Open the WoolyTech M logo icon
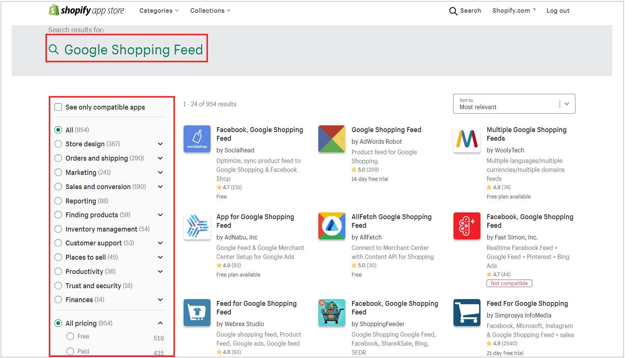Image resolution: width=625 pixels, height=358 pixels. (x=467, y=139)
